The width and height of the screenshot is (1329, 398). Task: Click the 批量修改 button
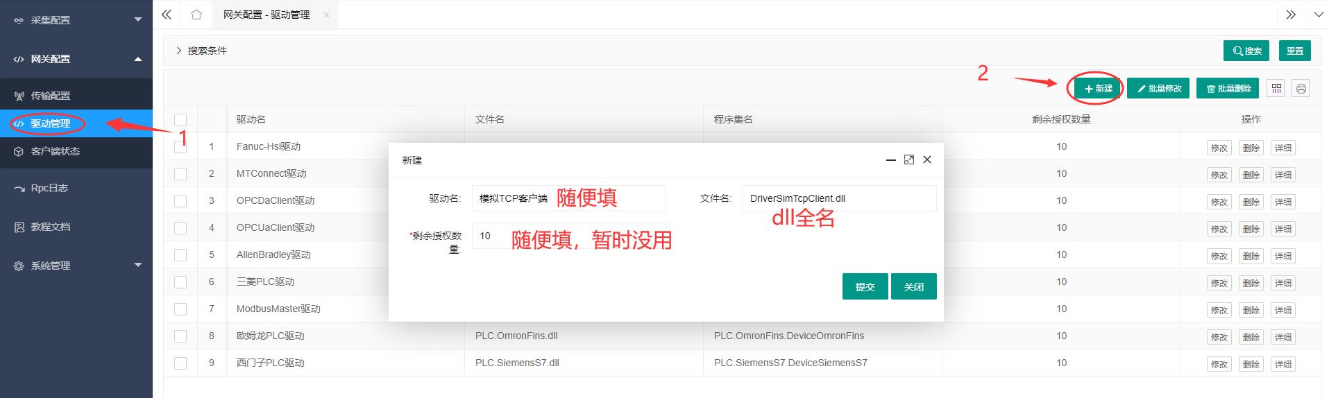coord(1158,88)
